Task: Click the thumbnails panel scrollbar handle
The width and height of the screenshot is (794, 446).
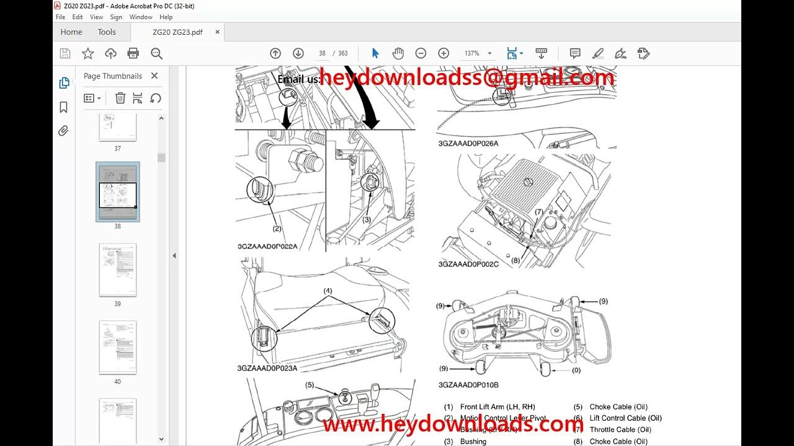Action: [x=161, y=157]
